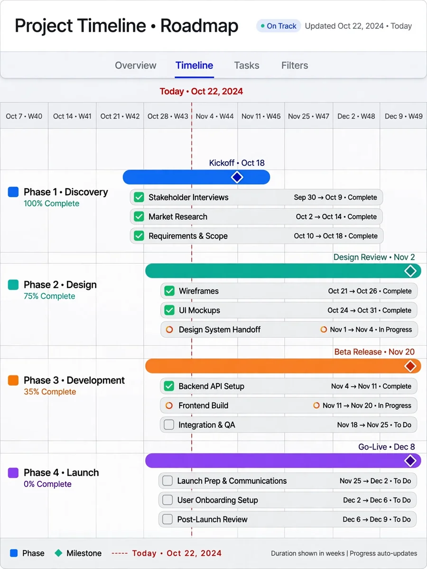Image resolution: width=427 pixels, height=569 pixels.
Task: Click the Kickoff milestone diamond
Action: point(237,177)
